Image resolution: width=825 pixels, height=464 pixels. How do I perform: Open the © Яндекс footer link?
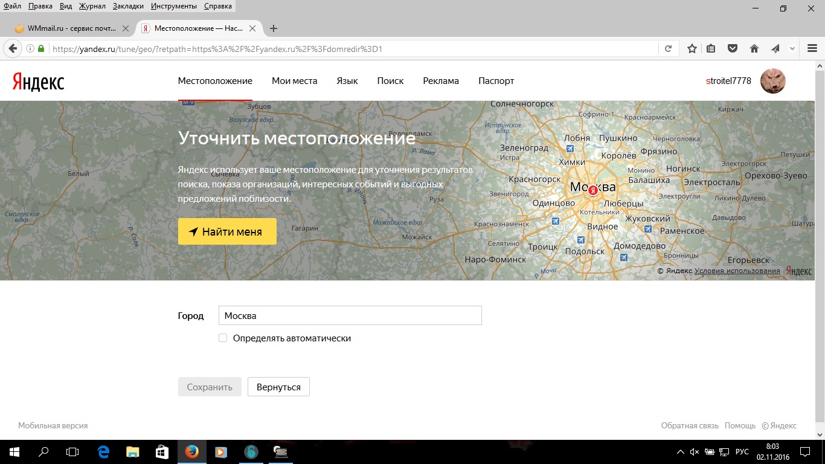pyautogui.click(x=779, y=426)
